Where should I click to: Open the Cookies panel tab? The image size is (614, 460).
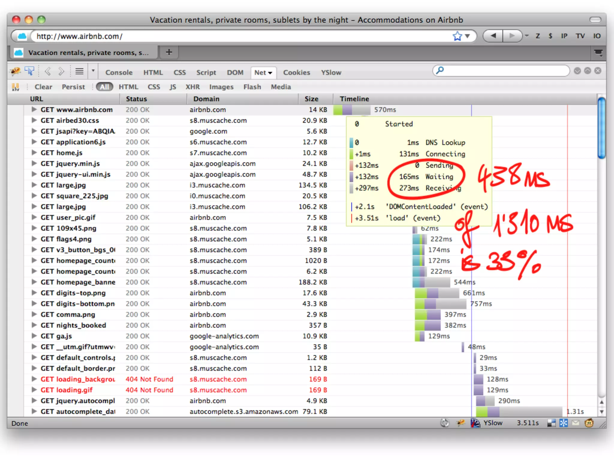pyautogui.click(x=297, y=72)
